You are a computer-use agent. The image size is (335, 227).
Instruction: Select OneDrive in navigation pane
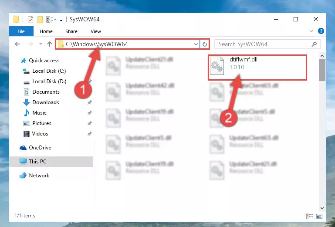coord(35,148)
